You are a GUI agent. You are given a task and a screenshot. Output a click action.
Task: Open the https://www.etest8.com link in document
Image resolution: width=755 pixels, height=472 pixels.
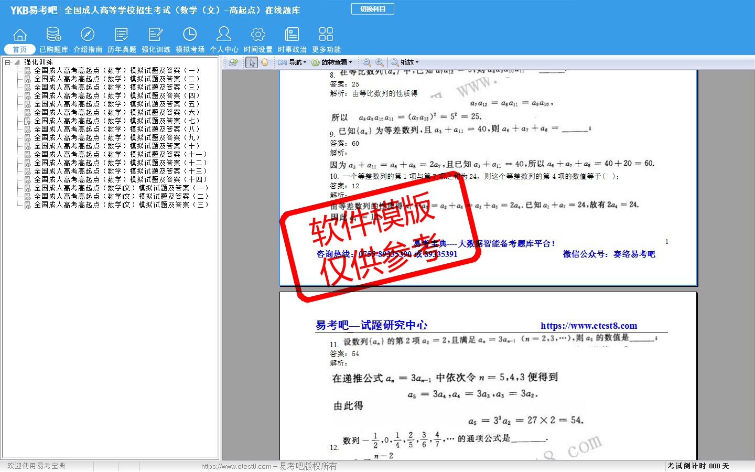pyautogui.click(x=589, y=326)
